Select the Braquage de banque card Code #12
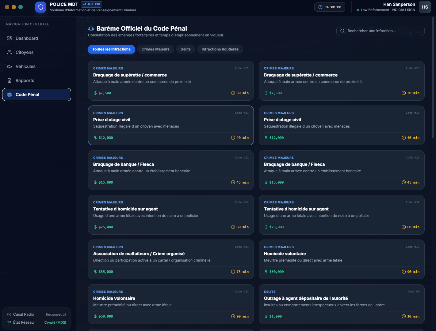The height and width of the screenshot is (331, 436). pyautogui.click(x=171, y=170)
